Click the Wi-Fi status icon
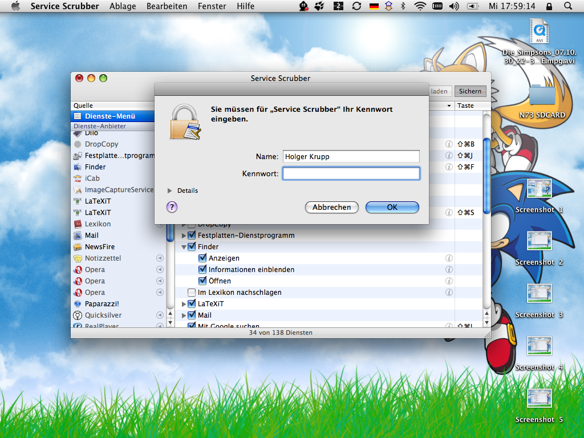The height and width of the screenshot is (438, 584). pos(420,6)
